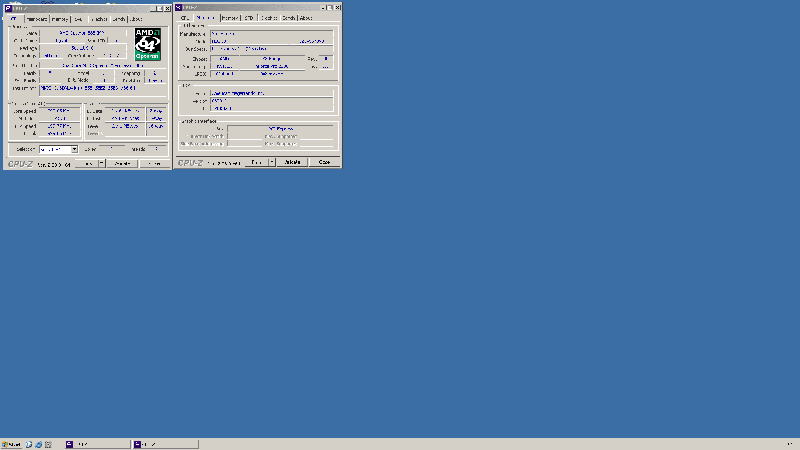Click the LPCIO value W83627HF

point(272,74)
